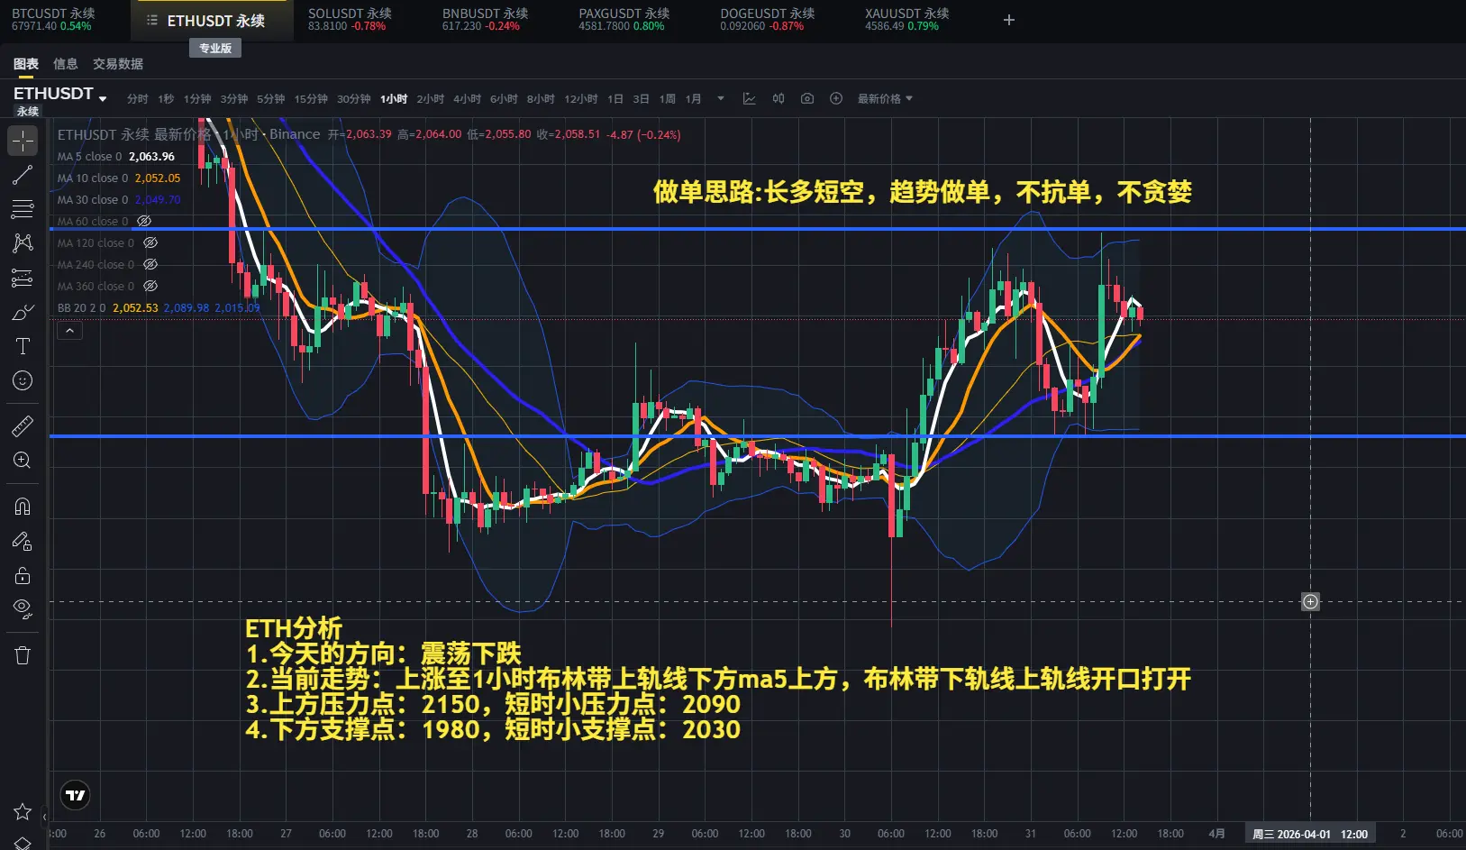Activate the zoom in tool
1466x850 pixels.
23,461
